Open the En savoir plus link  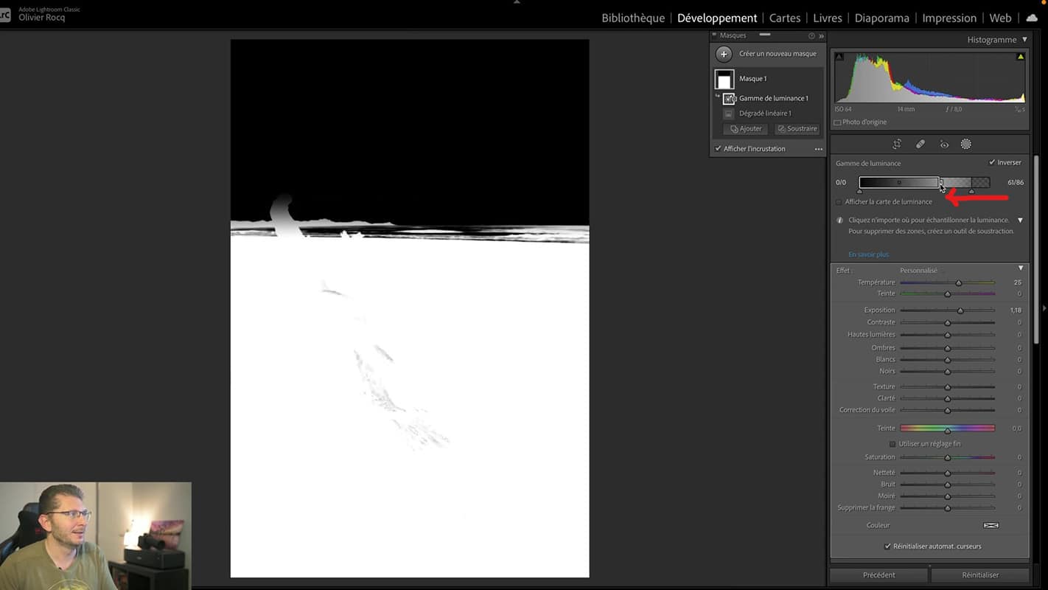(868, 254)
